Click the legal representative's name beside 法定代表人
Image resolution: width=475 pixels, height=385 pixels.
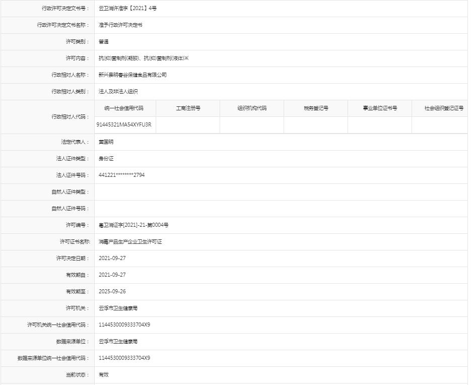pos(106,142)
